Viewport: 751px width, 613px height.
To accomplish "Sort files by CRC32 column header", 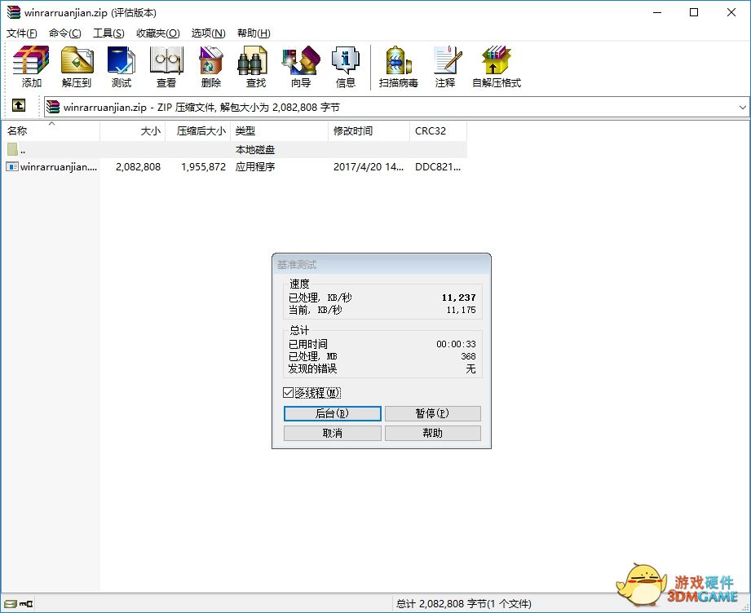I will (438, 130).
